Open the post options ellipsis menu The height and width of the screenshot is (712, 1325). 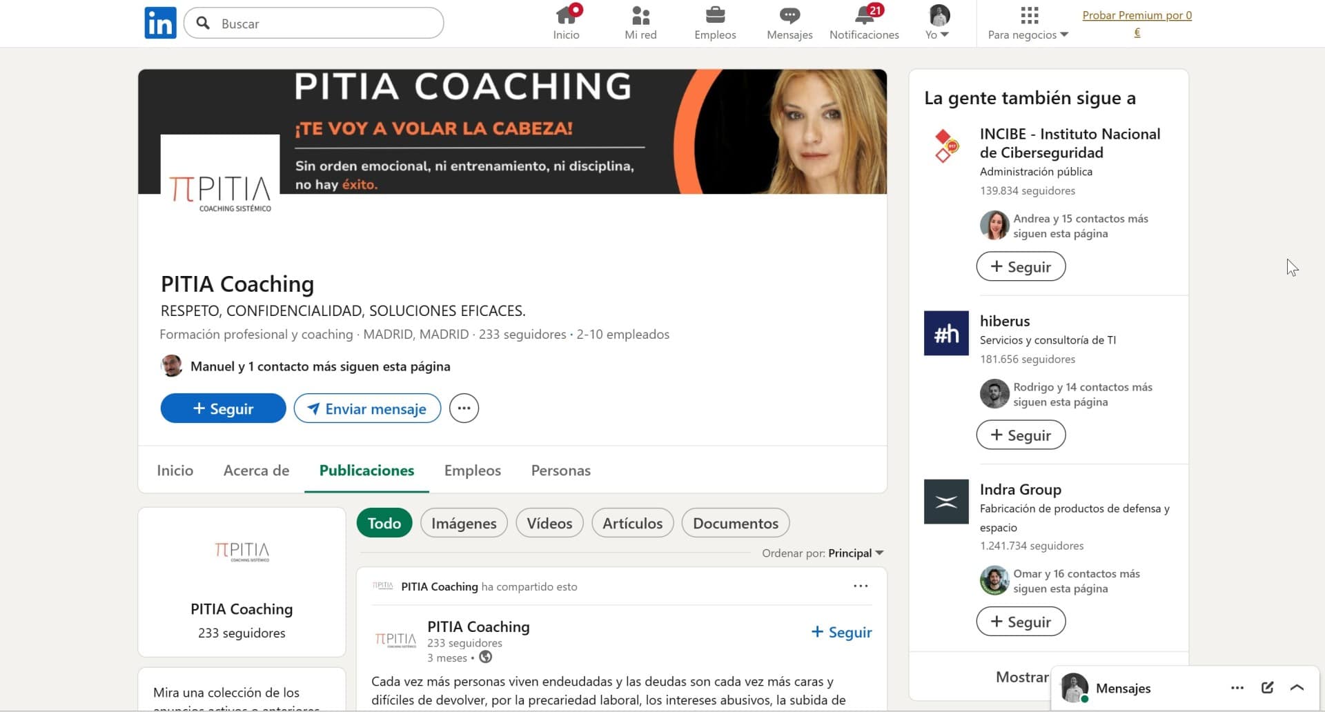tap(861, 586)
